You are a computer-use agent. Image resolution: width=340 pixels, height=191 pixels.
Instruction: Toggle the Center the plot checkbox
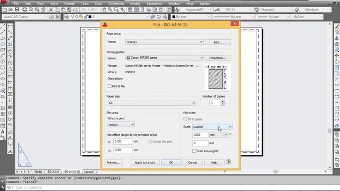(150, 142)
